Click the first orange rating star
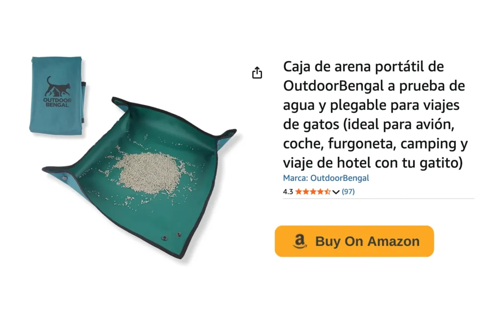This screenshot has width=492, height=325. pos(298,192)
